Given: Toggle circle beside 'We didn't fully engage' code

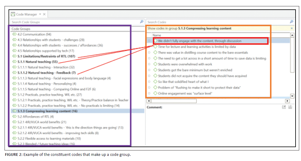Looking at the screenshot, I should tap(149, 41).
